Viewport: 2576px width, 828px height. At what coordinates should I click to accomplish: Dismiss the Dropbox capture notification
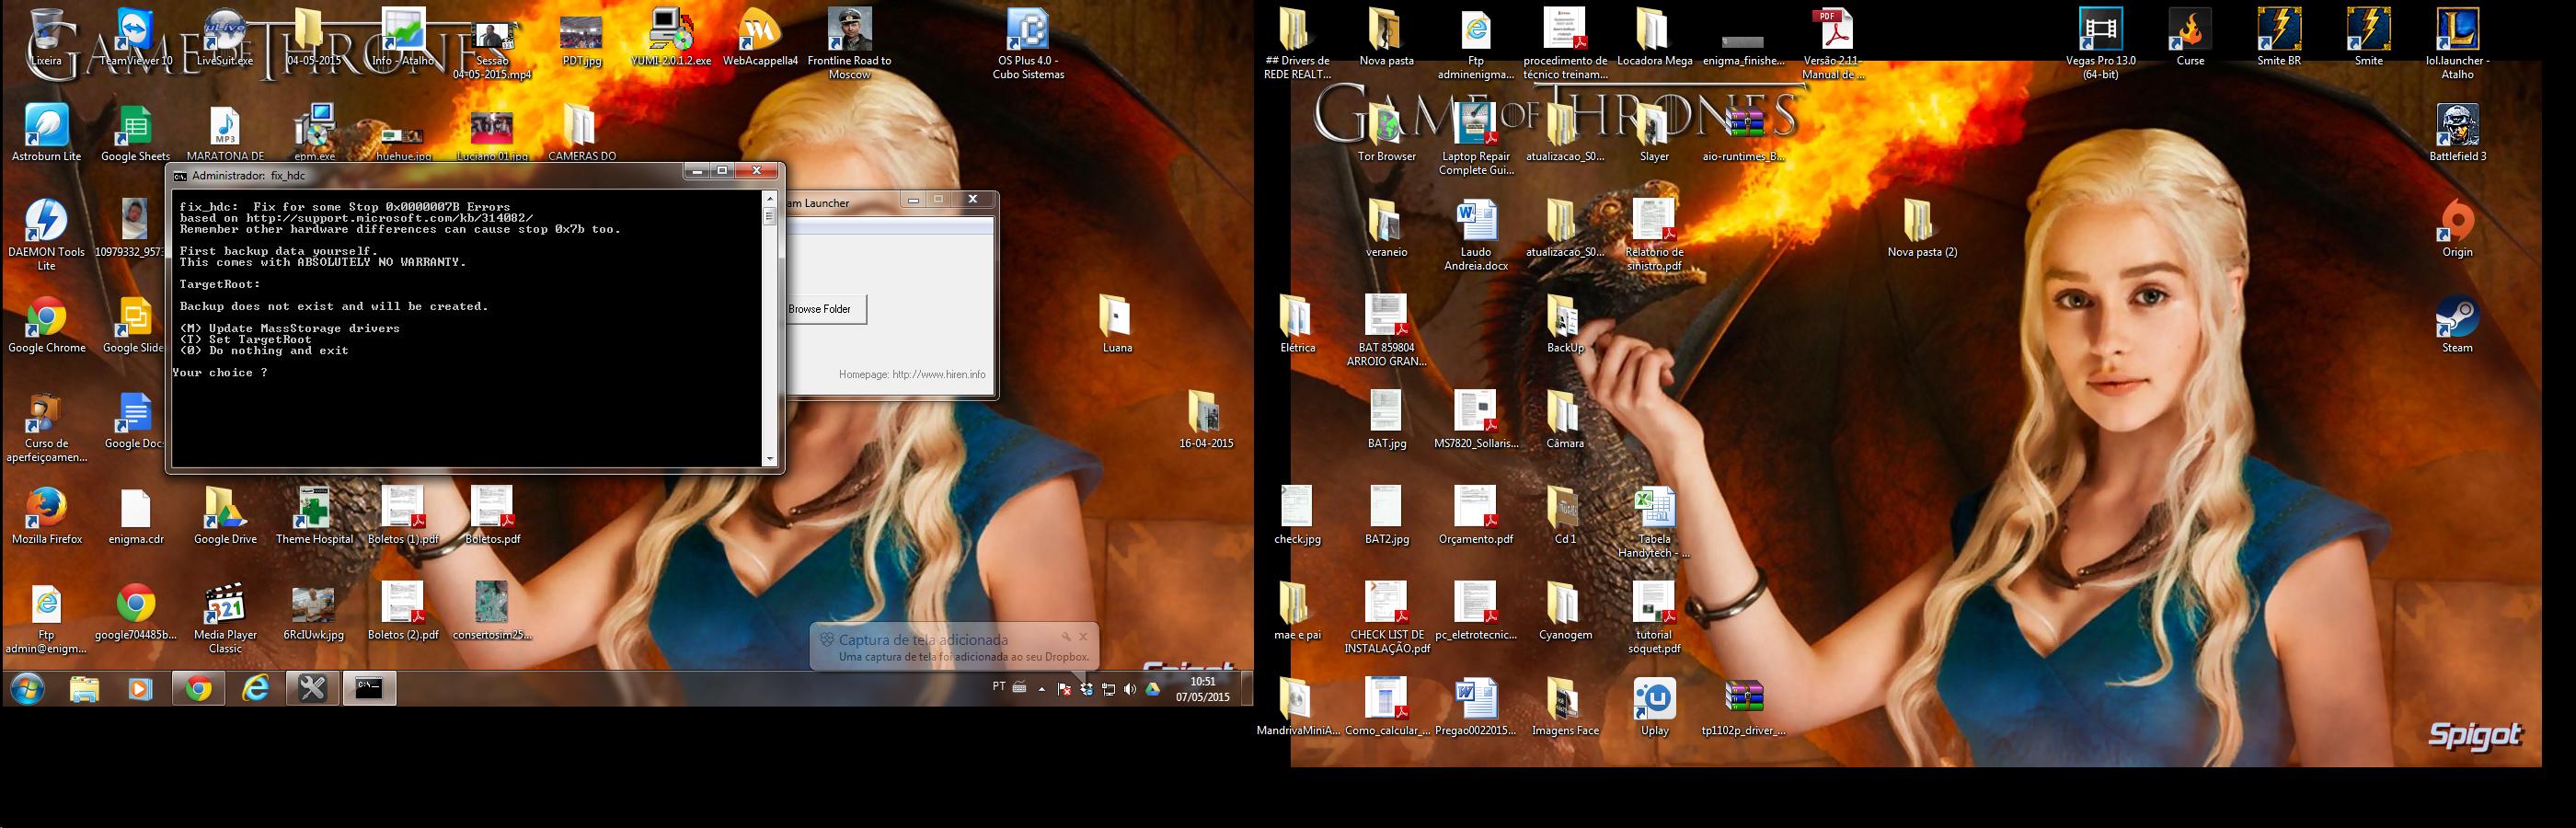1084,637
